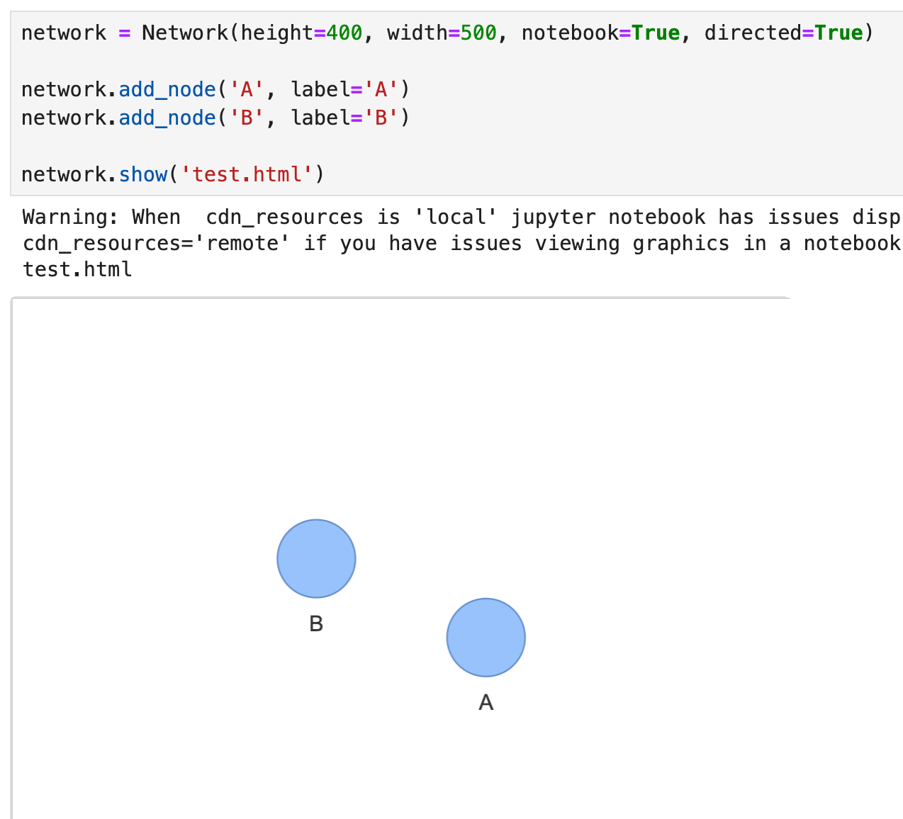This screenshot has height=819, width=903.
Task: Click the Network constructor name
Action: 185,33
